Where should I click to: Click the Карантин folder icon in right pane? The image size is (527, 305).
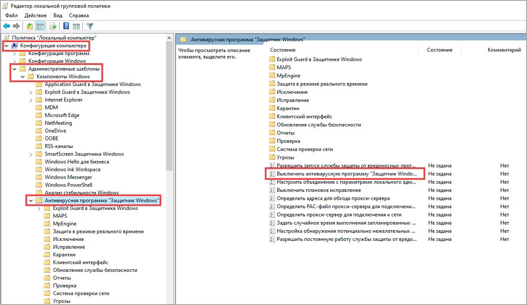(x=272, y=108)
